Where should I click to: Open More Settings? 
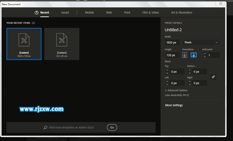(x=174, y=105)
